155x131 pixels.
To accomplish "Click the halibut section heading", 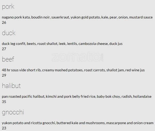I will pyautogui.click(x=11, y=86).
